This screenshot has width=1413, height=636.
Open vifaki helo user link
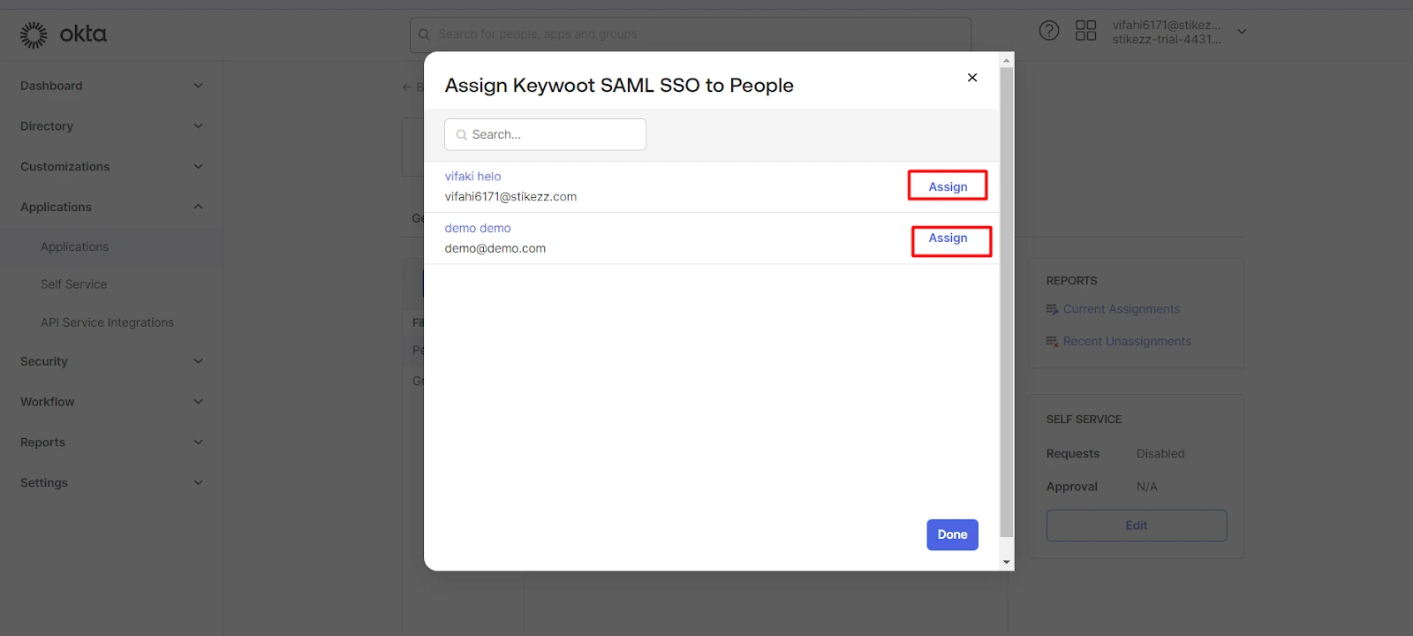coord(472,177)
